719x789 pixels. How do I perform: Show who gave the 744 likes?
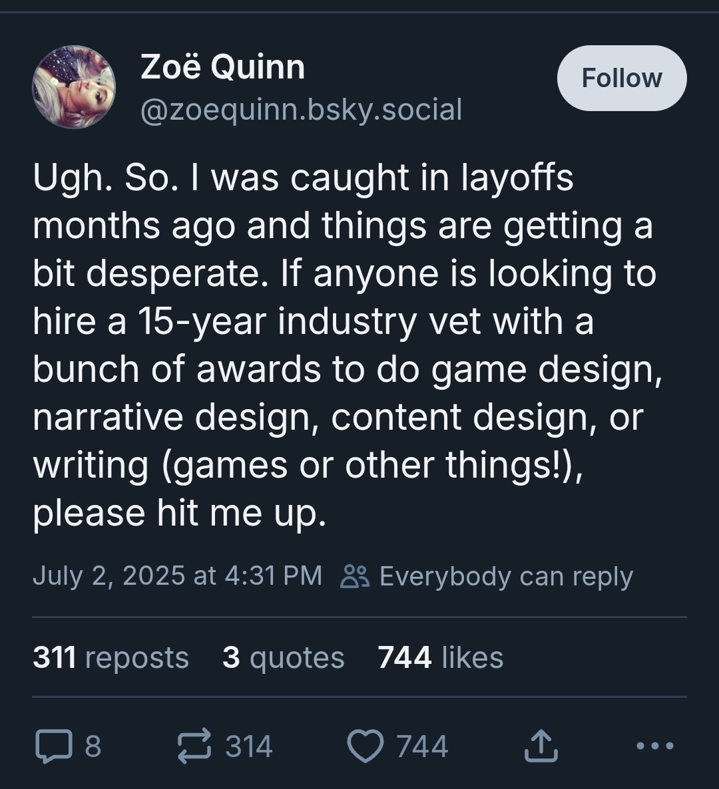pos(440,657)
